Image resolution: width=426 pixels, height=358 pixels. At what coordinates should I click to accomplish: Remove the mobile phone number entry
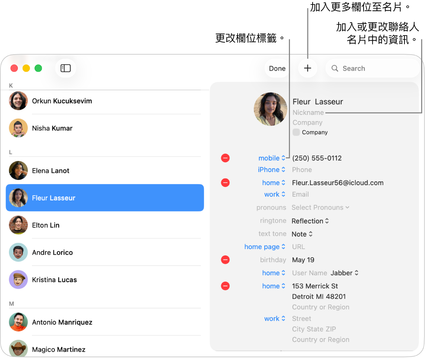pyautogui.click(x=225, y=158)
